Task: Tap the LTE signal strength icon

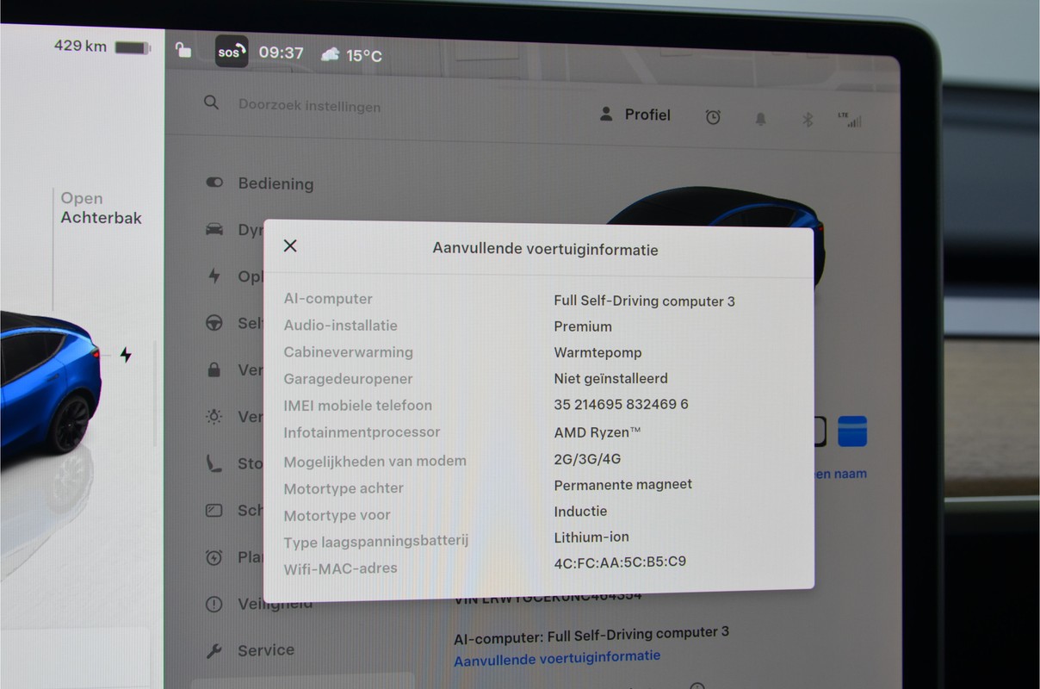Action: point(850,120)
